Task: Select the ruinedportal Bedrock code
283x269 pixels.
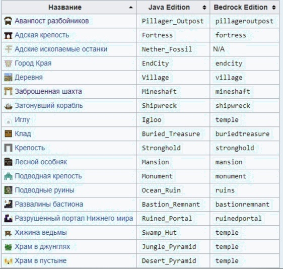Action: coord(238,219)
